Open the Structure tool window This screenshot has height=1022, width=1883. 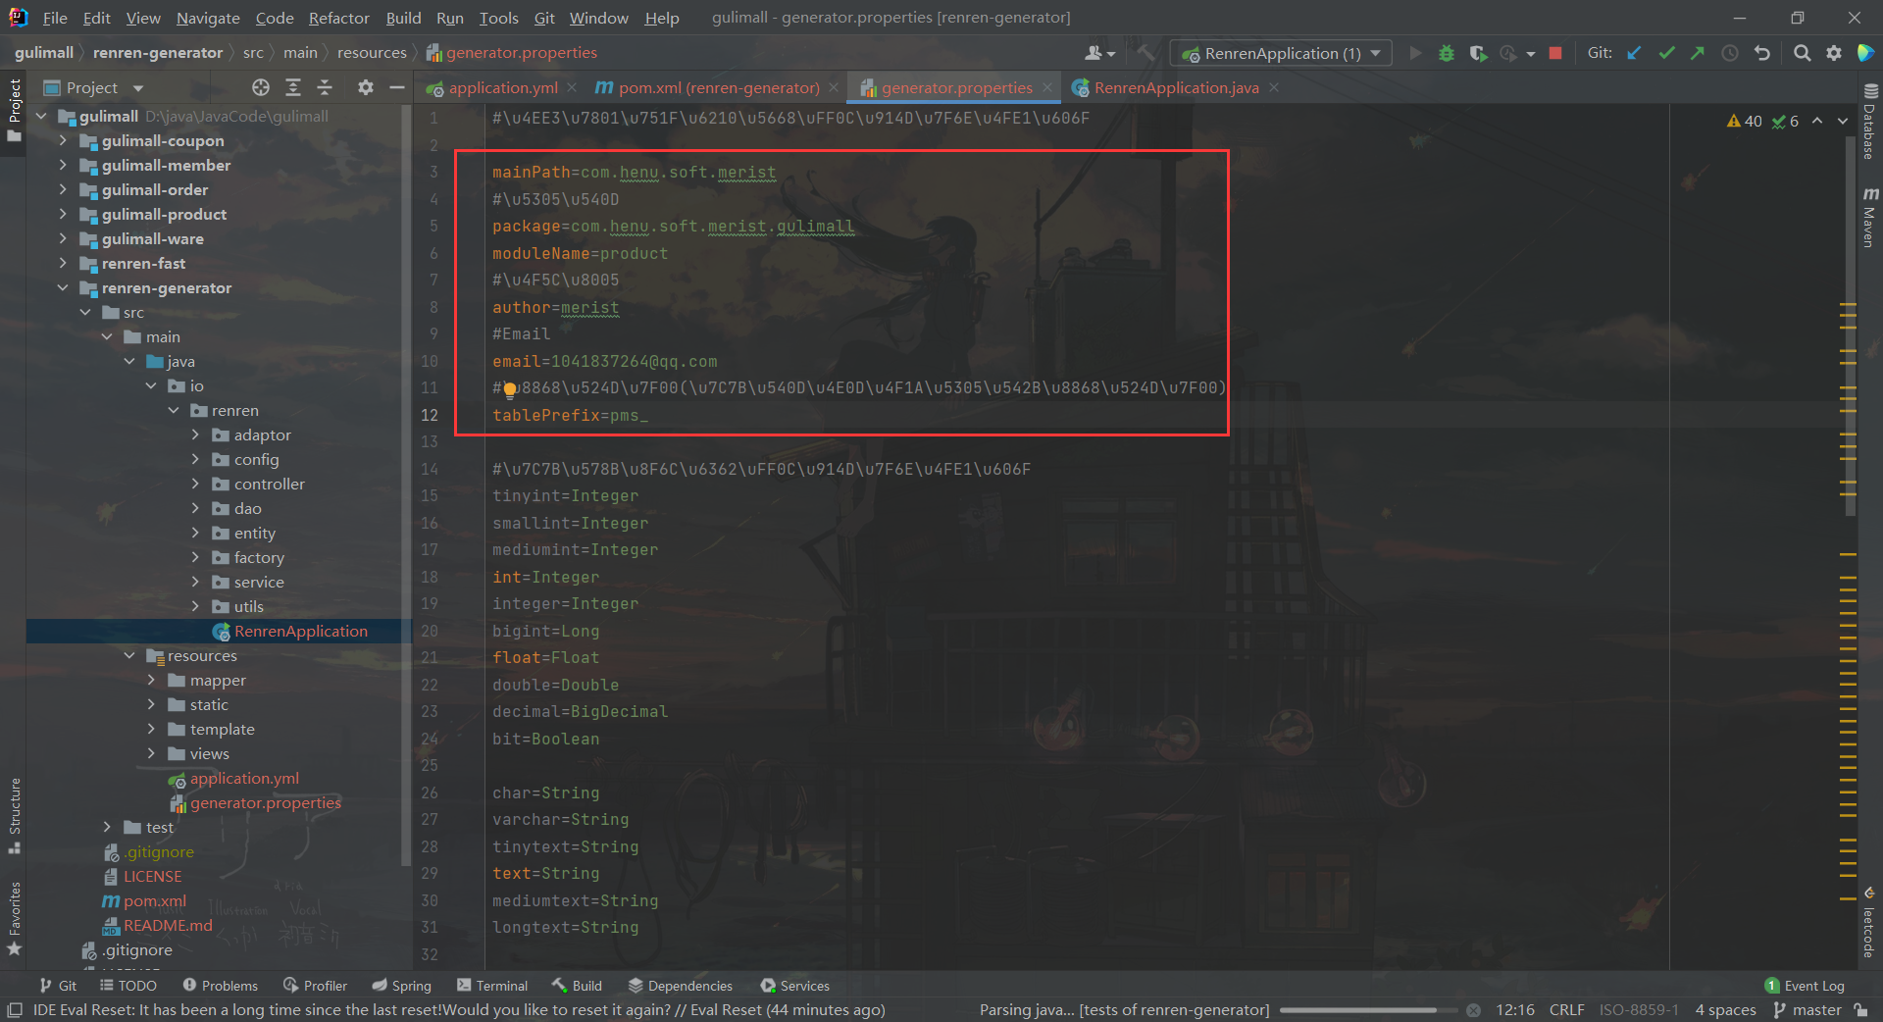click(15, 815)
